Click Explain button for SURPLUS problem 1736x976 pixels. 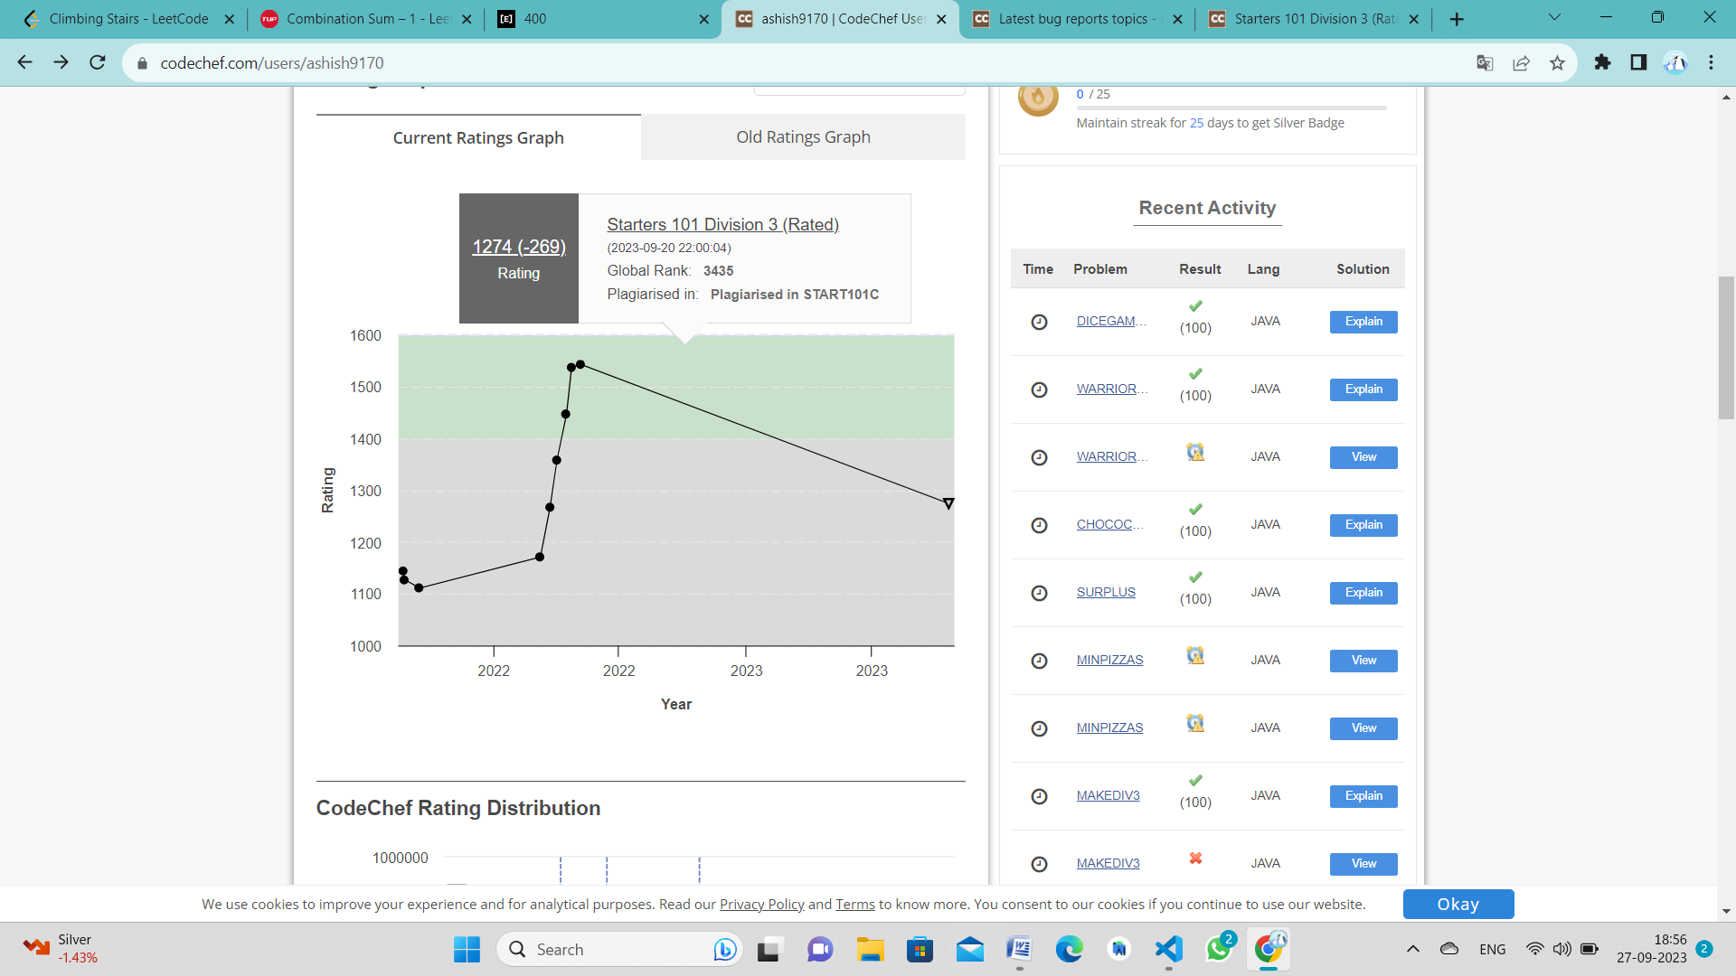coord(1363,593)
